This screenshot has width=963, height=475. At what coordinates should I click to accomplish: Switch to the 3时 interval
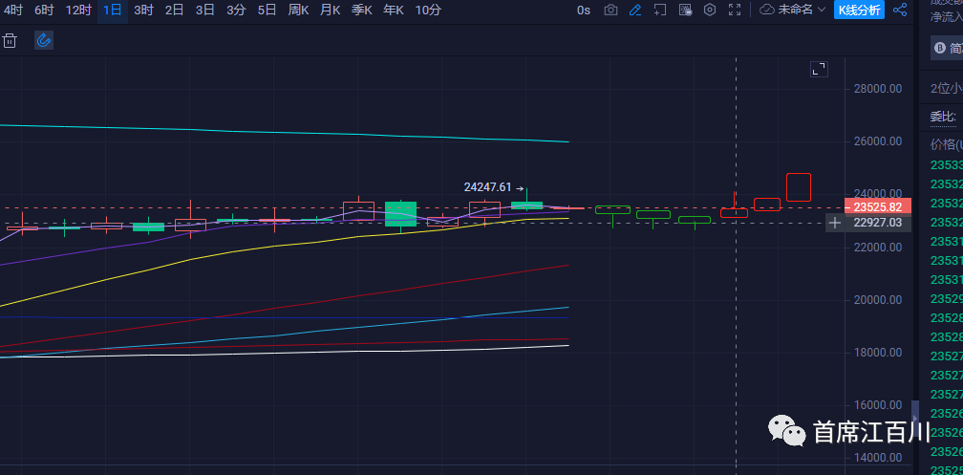143,10
